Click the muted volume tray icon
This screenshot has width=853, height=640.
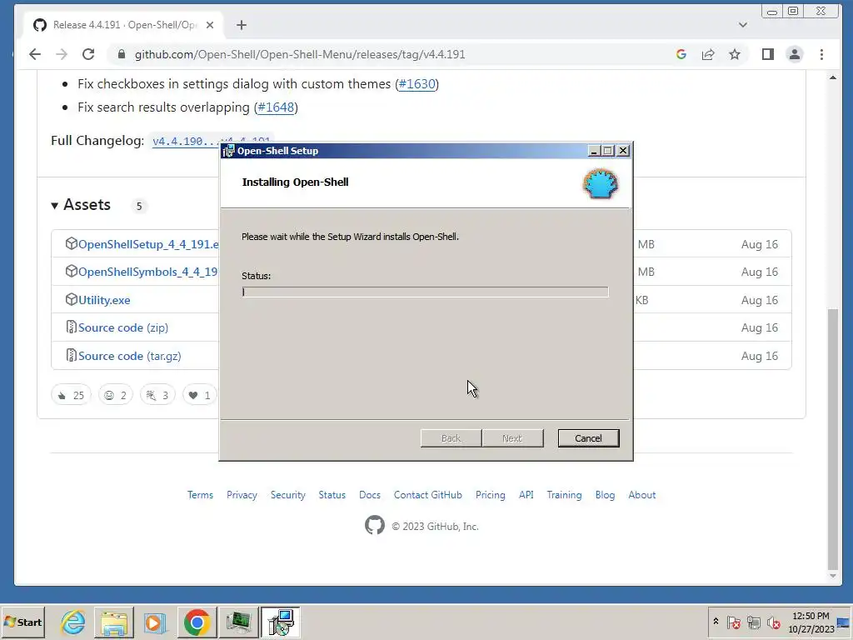[773, 622]
